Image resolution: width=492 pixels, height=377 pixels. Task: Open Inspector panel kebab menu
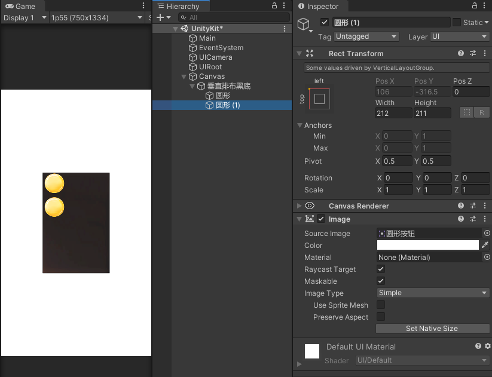click(484, 5)
